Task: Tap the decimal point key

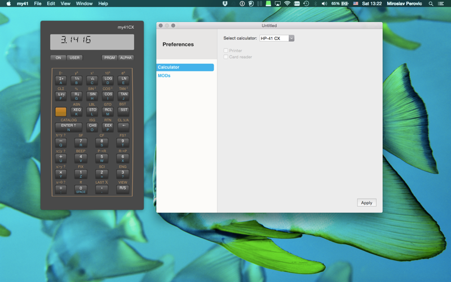Action: point(102,190)
